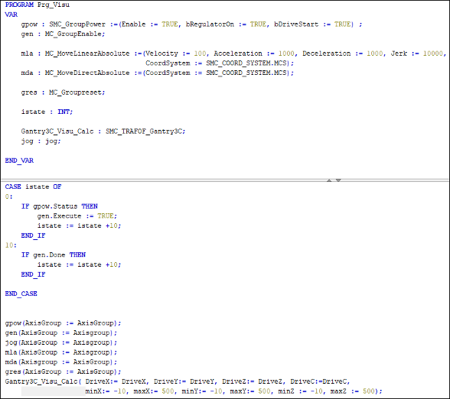
Task: Click the 'jog : jog;' declaration
Action: pyautogui.click(x=41, y=141)
